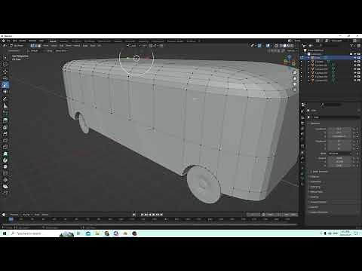Select the Poly Build tool

5,154
